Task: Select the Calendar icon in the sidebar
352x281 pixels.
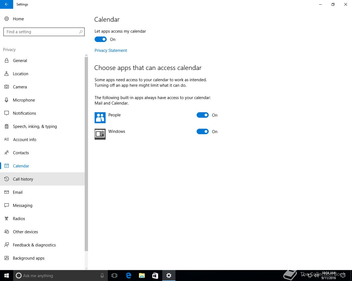Action: pyautogui.click(x=7, y=166)
